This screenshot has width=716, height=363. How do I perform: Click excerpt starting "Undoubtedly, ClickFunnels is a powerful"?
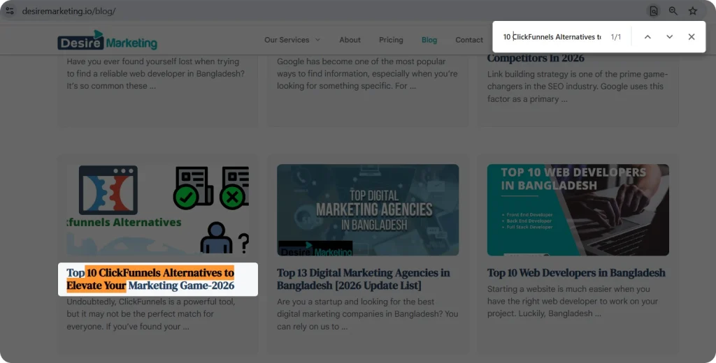point(151,314)
